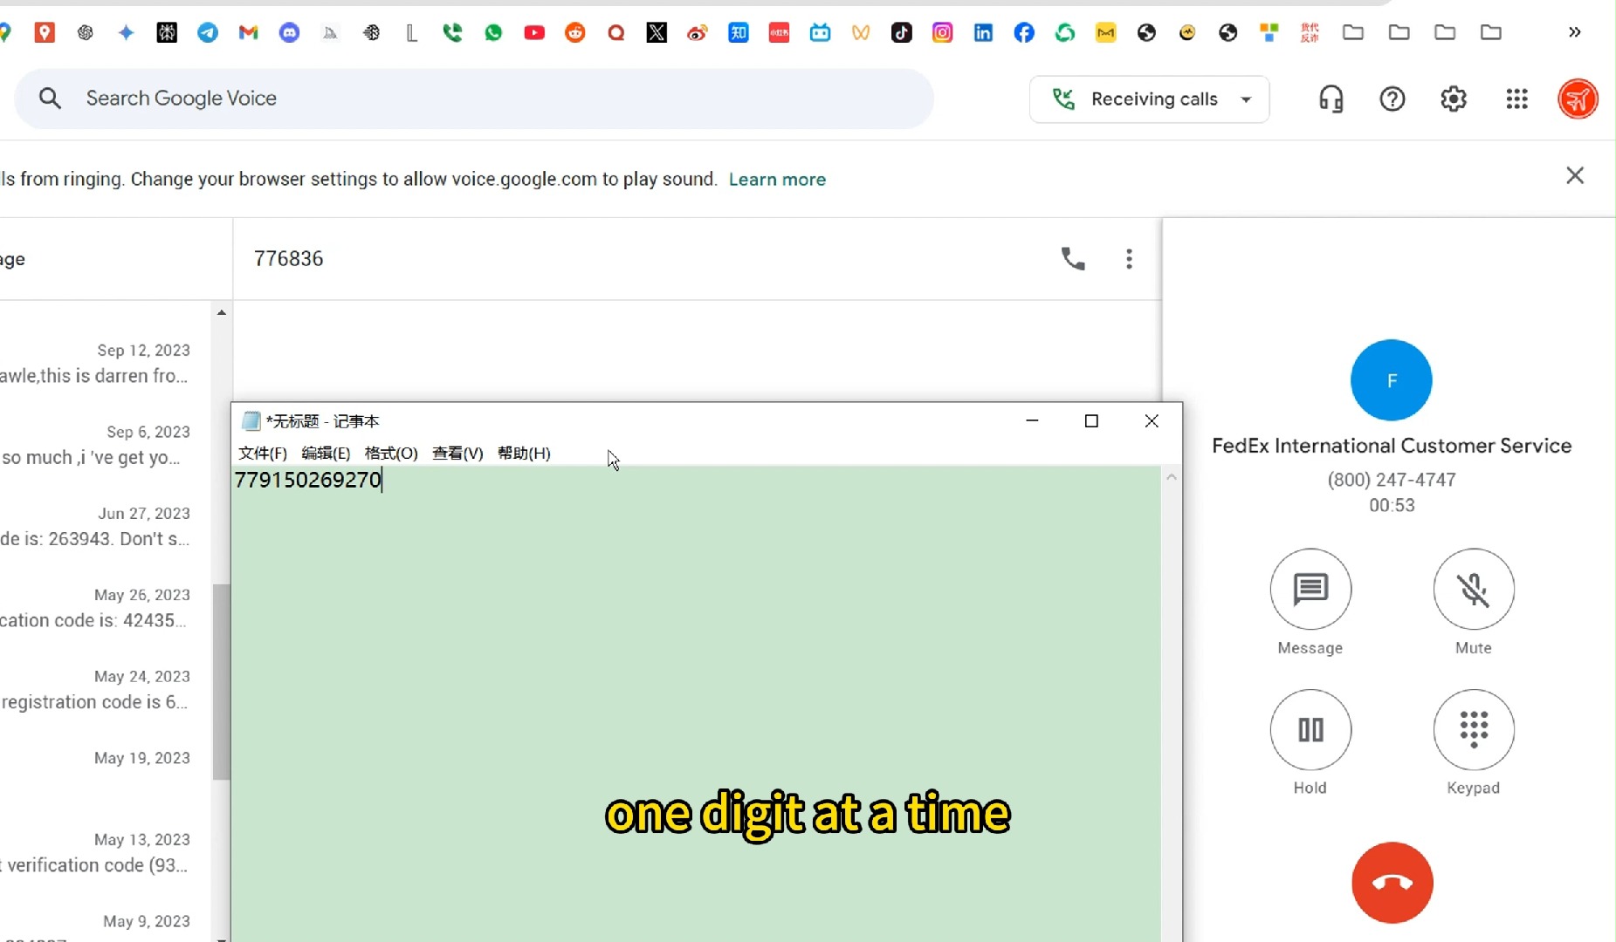Image resolution: width=1616 pixels, height=942 pixels.
Task: Open the Bilibili bookmark
Action: pos(820,33)
